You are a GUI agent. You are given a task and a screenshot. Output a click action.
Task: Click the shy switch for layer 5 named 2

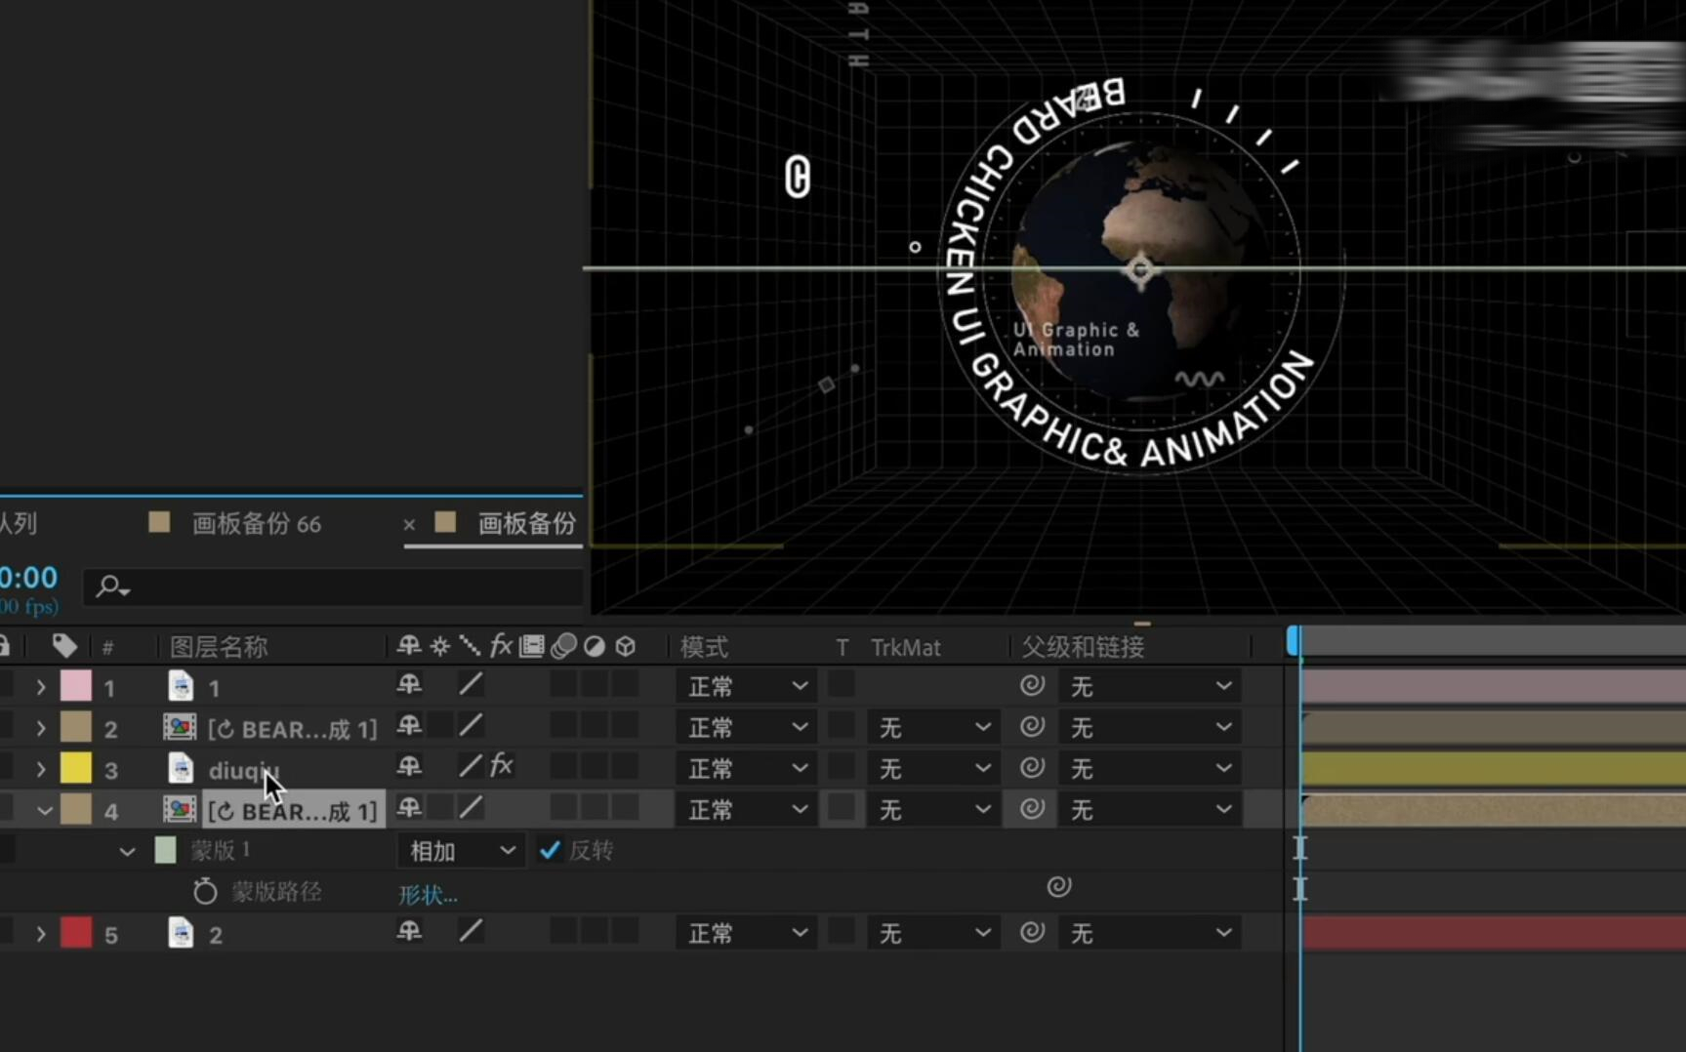point(409,932)
